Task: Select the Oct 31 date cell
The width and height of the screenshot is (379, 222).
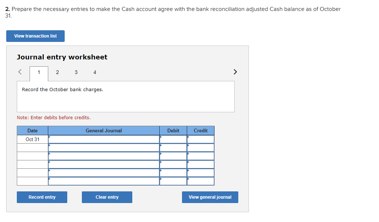Action: tap(32, 139)
